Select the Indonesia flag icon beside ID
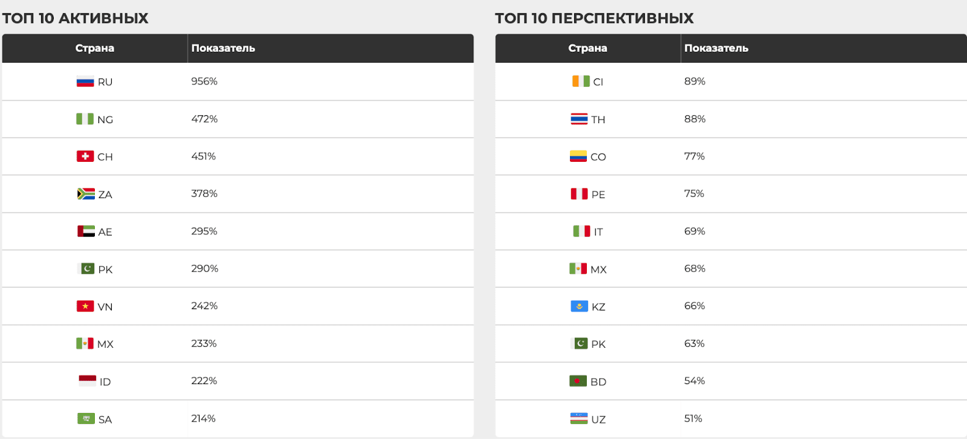 87,380
